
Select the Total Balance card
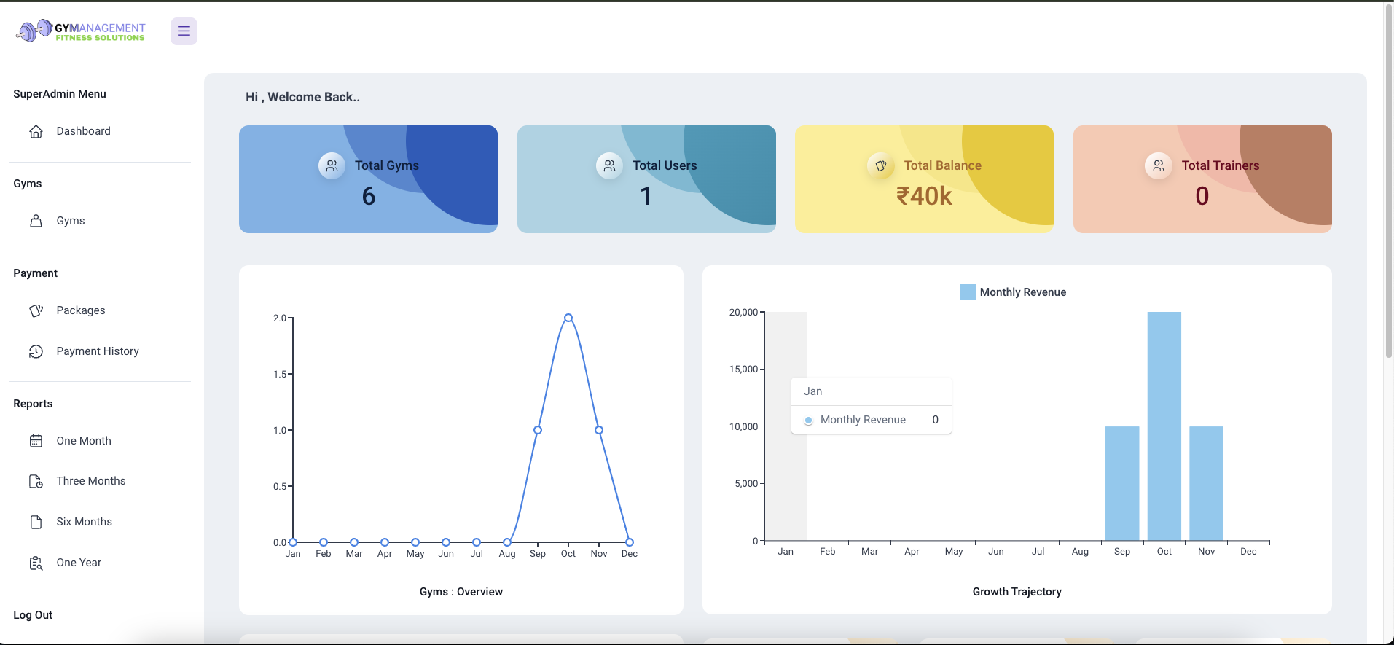[x=924, y=179]
